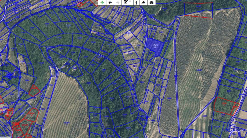This screenshot has height=138, width=247.
Task: Select the green pan/move map tool
Action: 102,3
